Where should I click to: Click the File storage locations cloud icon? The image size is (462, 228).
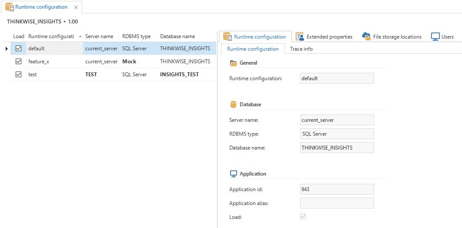click(366, 36)
